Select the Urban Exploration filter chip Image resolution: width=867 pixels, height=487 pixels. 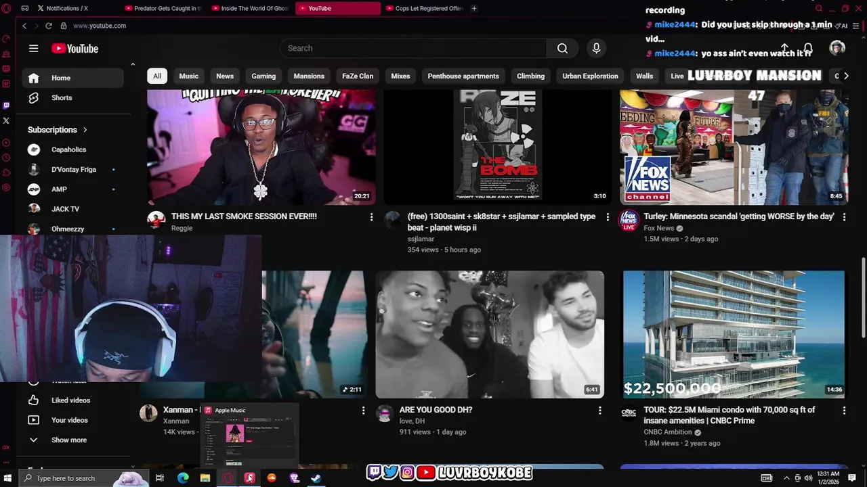click(x=590, y=76)
